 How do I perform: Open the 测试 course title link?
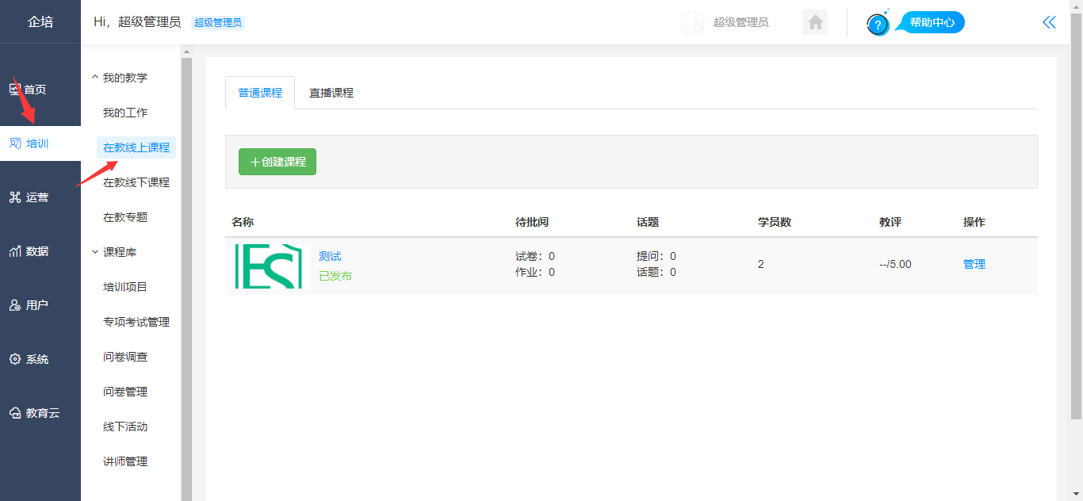(330, 256)
